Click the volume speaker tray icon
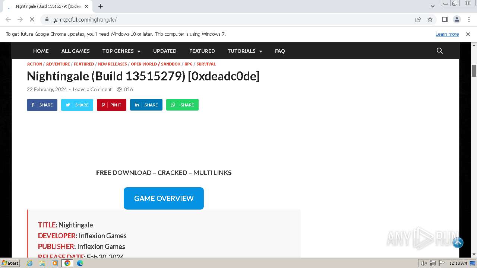This screenshot has height=268, width=477. coord(424,263)
